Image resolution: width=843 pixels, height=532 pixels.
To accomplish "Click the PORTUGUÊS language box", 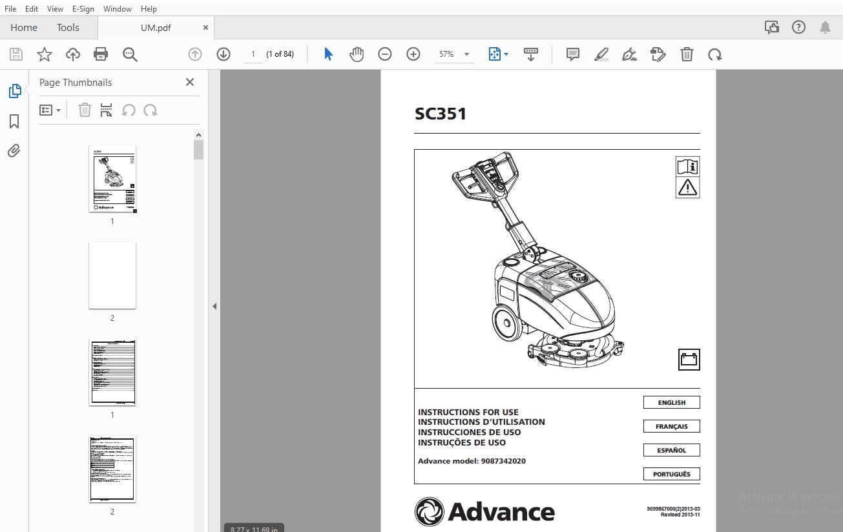I will 672,474.
